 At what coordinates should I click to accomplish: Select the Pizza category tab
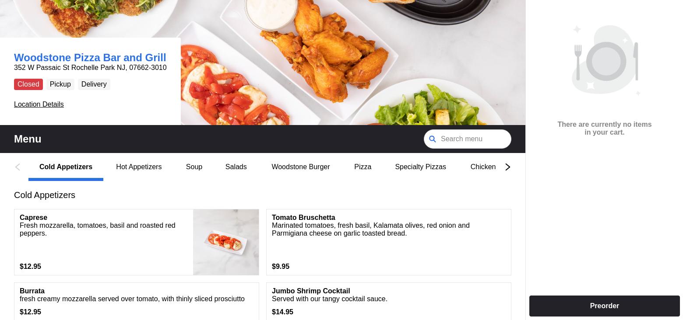(363, 167)
